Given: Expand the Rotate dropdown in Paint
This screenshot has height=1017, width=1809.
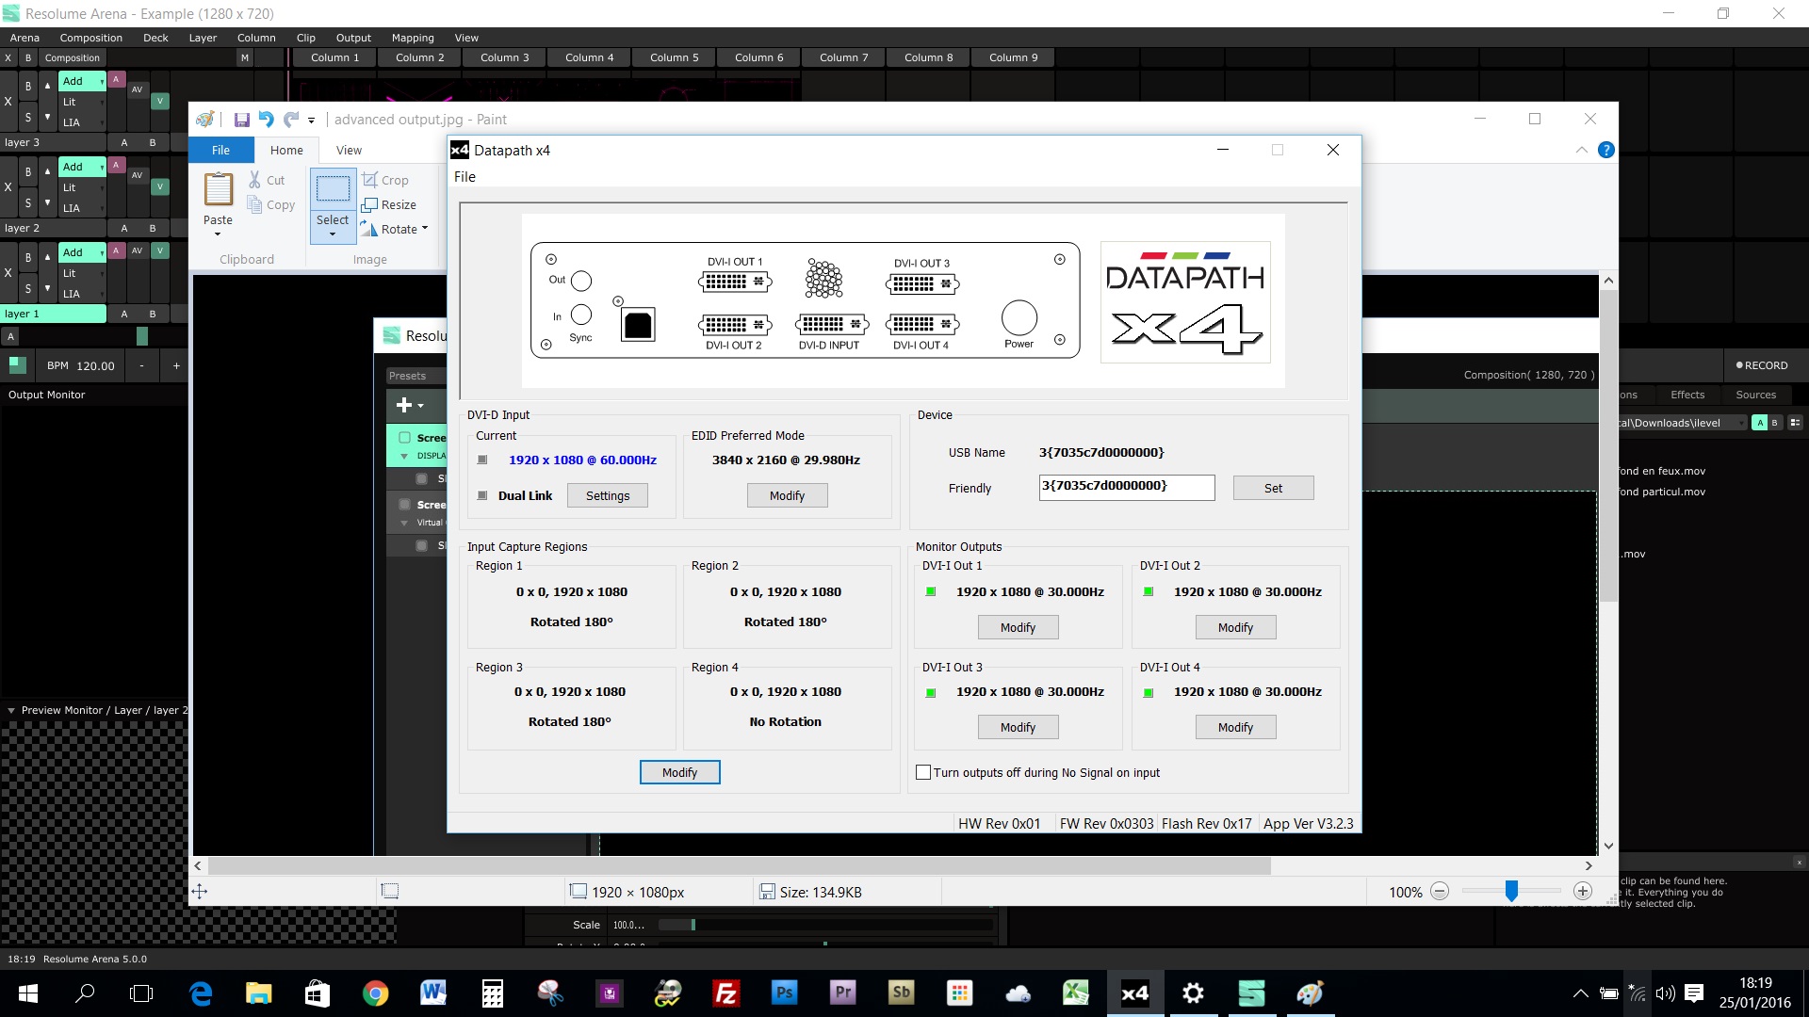Looking at the screenshot, I should (x=425, y=229).
